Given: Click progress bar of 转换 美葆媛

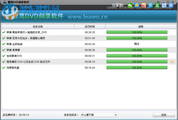Looking at the screenshot, I should tap(137, 50).
